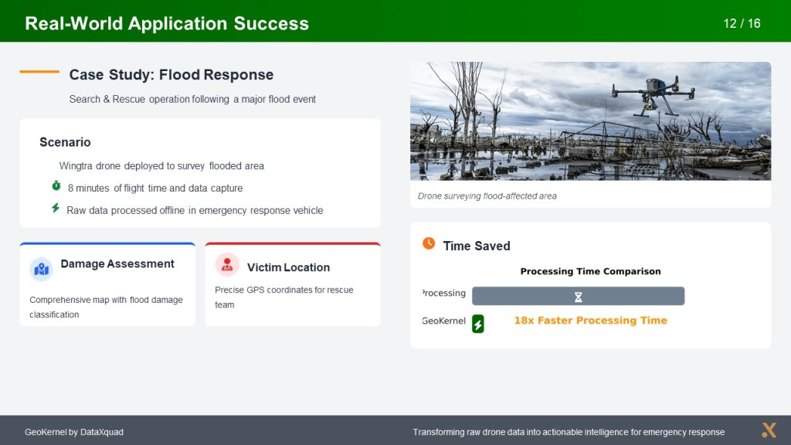791x445 pixels.
Task: Click the Scenario heading
Action: (x=65, y=142)
